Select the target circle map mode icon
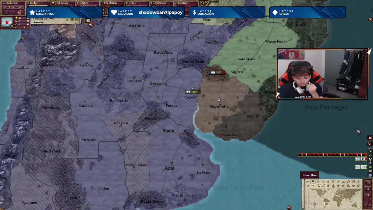373x210 pixels. (353, 182)
